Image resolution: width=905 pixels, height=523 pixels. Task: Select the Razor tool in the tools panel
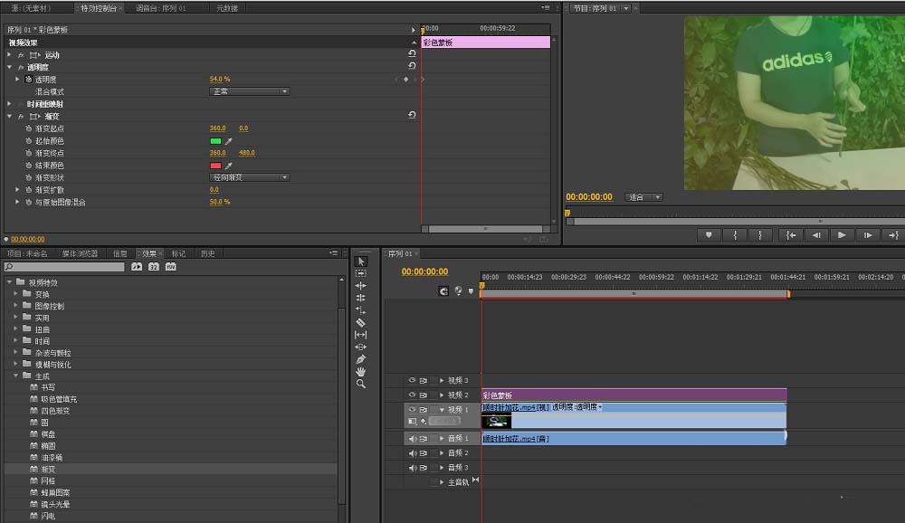point(361,322)
